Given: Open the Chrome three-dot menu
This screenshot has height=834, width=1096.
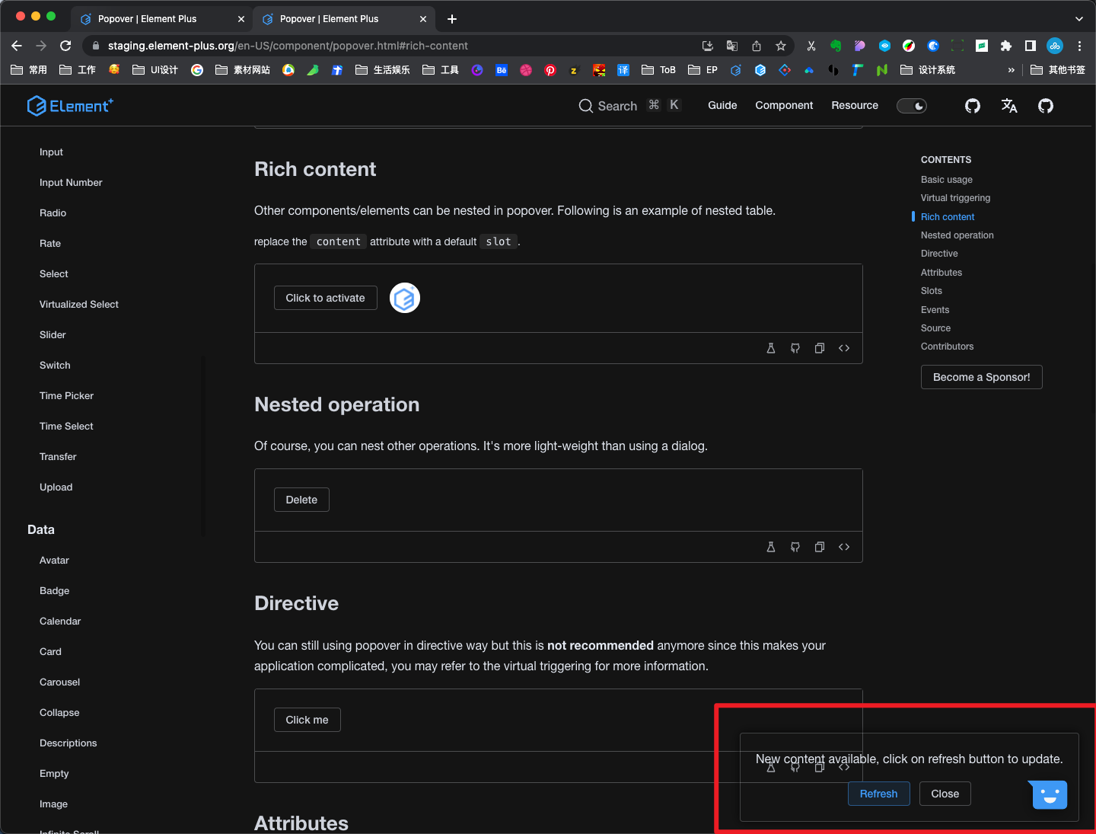Looking at the screenshot, I should pyautogui.click(x=1079, y=46).
